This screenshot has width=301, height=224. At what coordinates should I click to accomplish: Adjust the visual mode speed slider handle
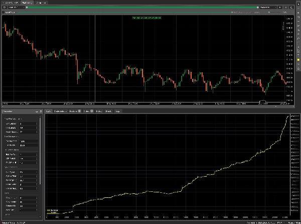coord(269,12)
